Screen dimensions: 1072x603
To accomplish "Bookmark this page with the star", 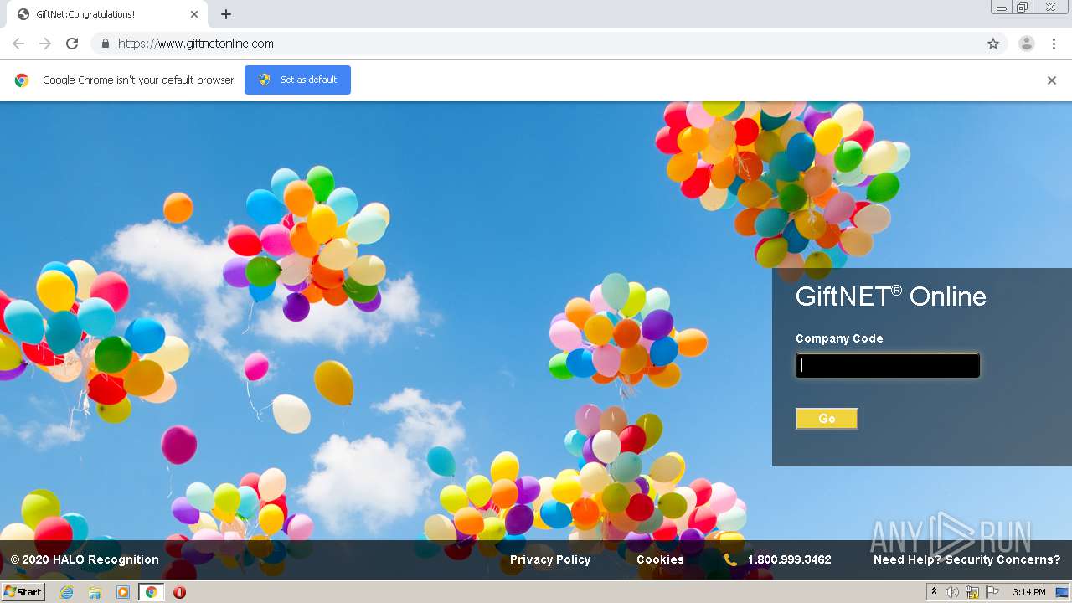I will coord(993,44).
